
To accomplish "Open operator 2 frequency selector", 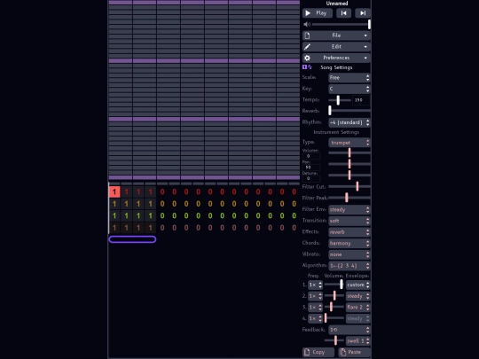I will tap(315, 296).
